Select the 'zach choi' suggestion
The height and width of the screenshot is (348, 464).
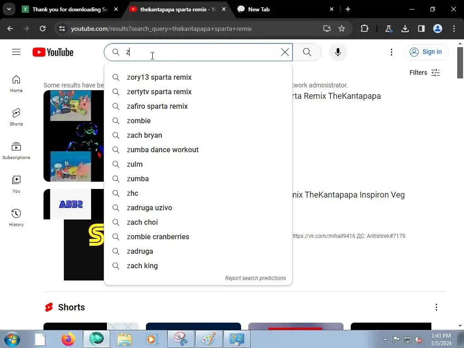coord(198,222)
